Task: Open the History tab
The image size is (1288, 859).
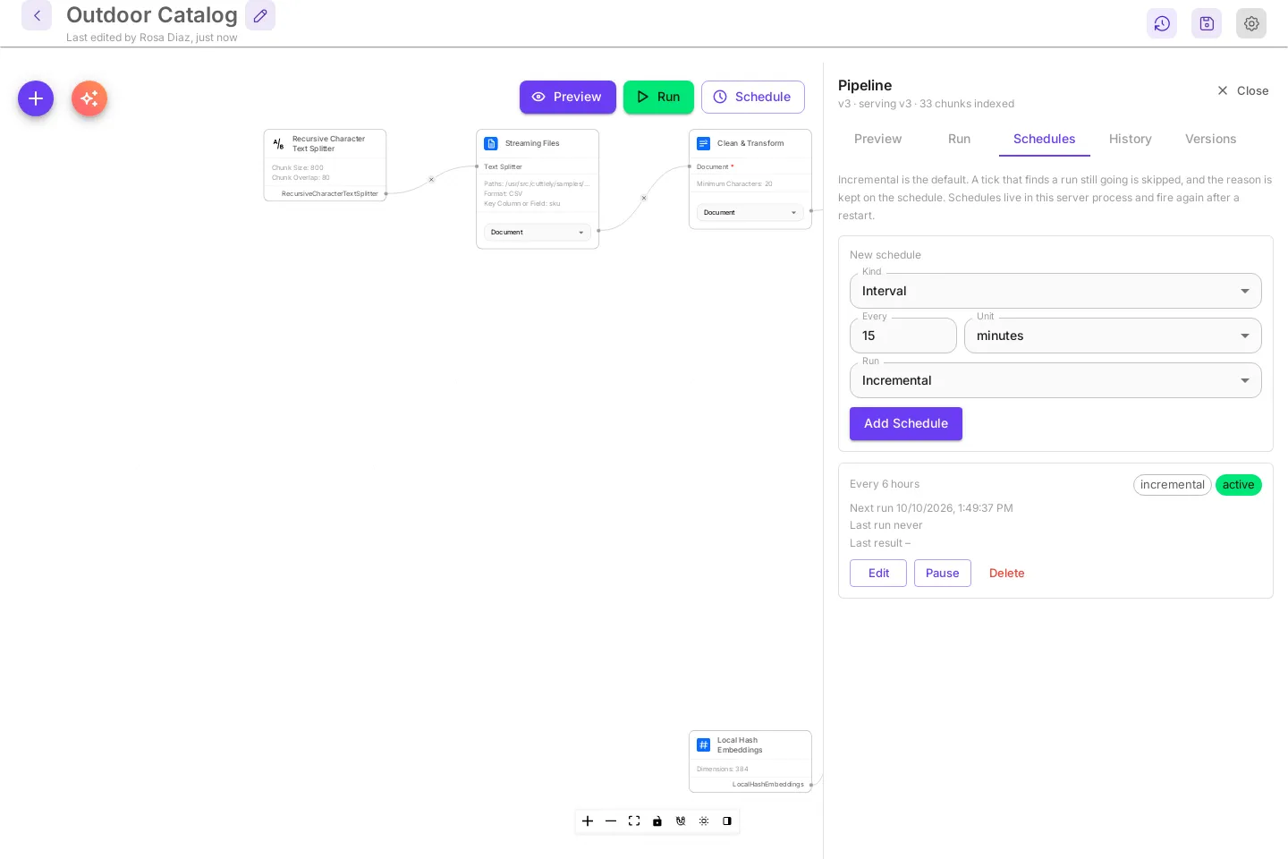Action: click(x=1130, y=139)
